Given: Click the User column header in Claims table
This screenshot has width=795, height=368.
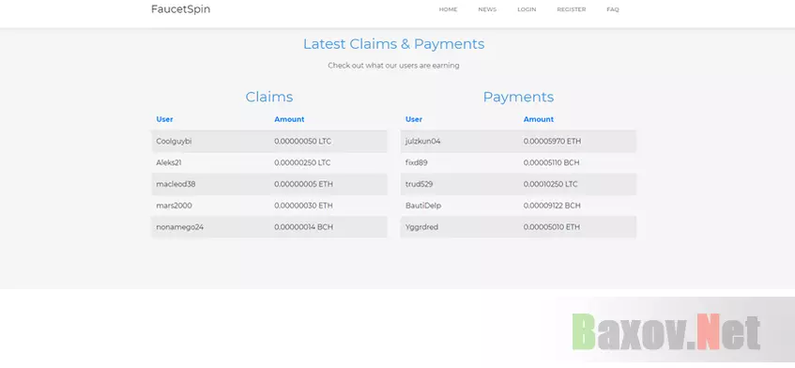Looking at the screenshot, I should click(x=165, y=119).
